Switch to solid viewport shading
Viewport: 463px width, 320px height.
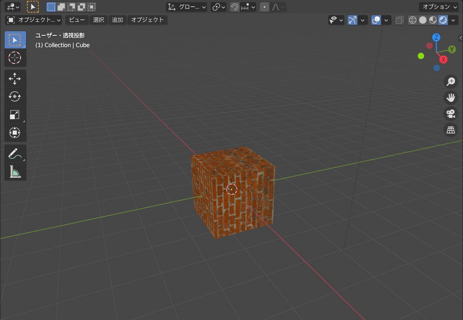[423, 20]
